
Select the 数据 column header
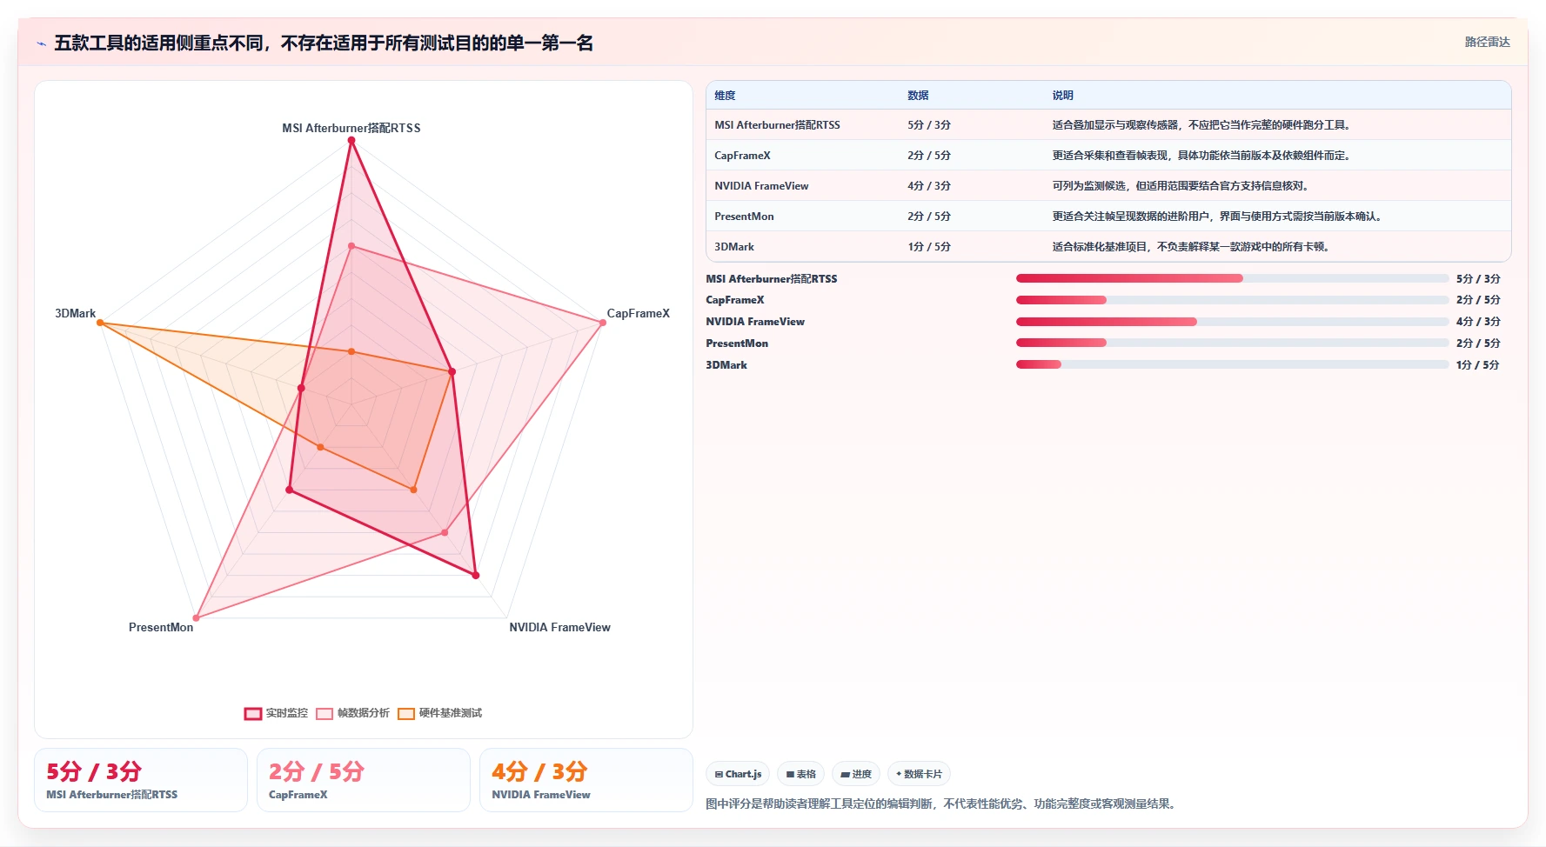click(x=918, y=96)
